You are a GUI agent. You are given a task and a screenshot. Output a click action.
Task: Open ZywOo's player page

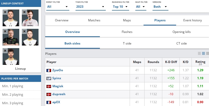point(58,70)
